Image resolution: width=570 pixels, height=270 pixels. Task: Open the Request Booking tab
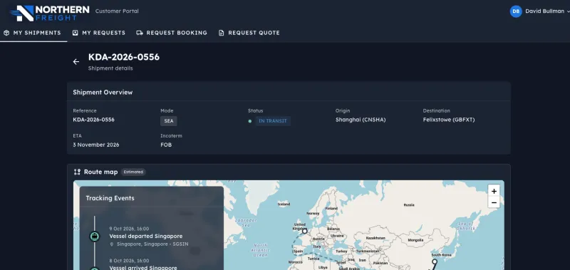click(x=172, y=33)
